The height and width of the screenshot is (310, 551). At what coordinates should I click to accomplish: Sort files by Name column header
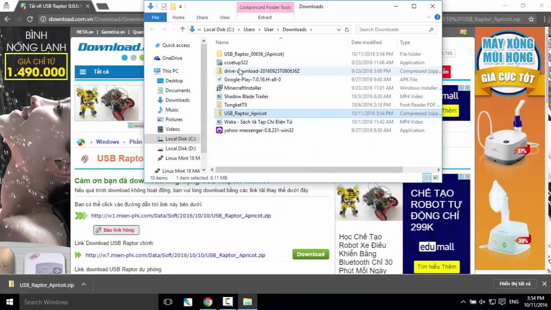(x=222, y=42)
